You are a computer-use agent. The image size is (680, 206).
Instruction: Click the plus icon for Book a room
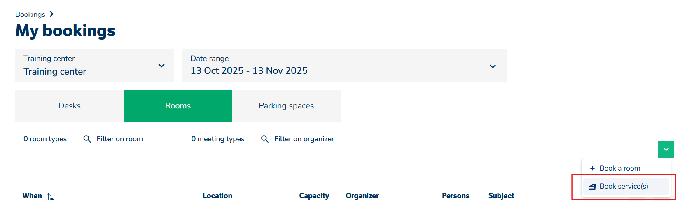[x=592, y=168]
